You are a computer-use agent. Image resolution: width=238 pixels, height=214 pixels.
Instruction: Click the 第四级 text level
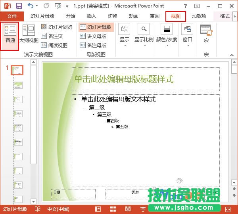pos(113,121)
